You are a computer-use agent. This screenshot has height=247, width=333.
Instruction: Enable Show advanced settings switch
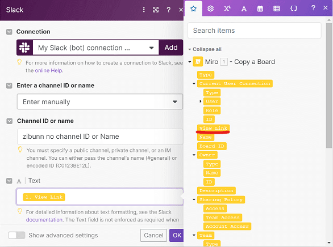click(17, 235)
